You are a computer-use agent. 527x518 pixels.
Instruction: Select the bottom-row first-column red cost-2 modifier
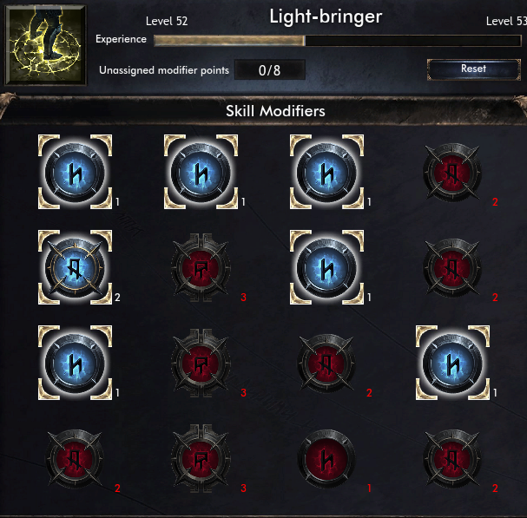(x=75, y=458)
